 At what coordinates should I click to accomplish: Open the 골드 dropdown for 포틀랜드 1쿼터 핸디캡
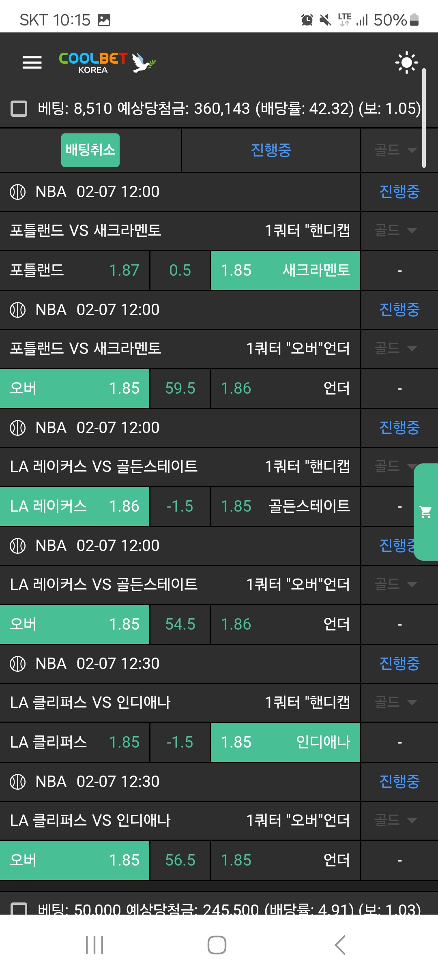(395, 230)
